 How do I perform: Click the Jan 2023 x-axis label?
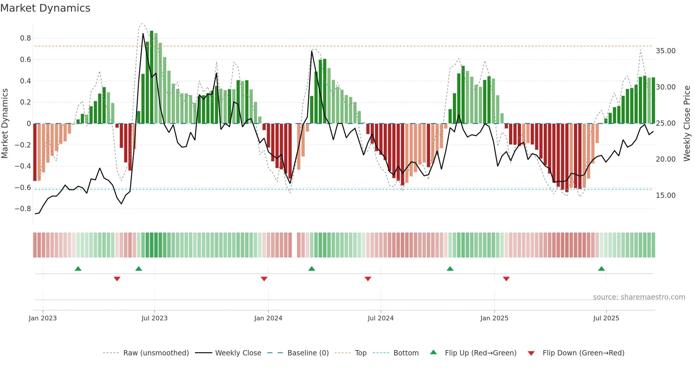[x=43, y=318]
